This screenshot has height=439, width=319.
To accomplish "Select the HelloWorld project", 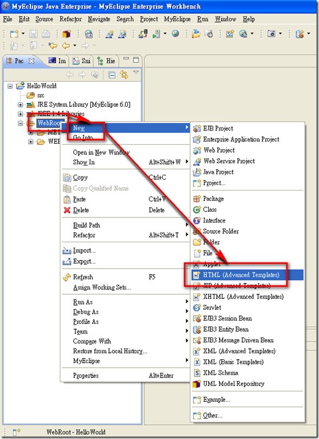I will (x=41, y=86).
